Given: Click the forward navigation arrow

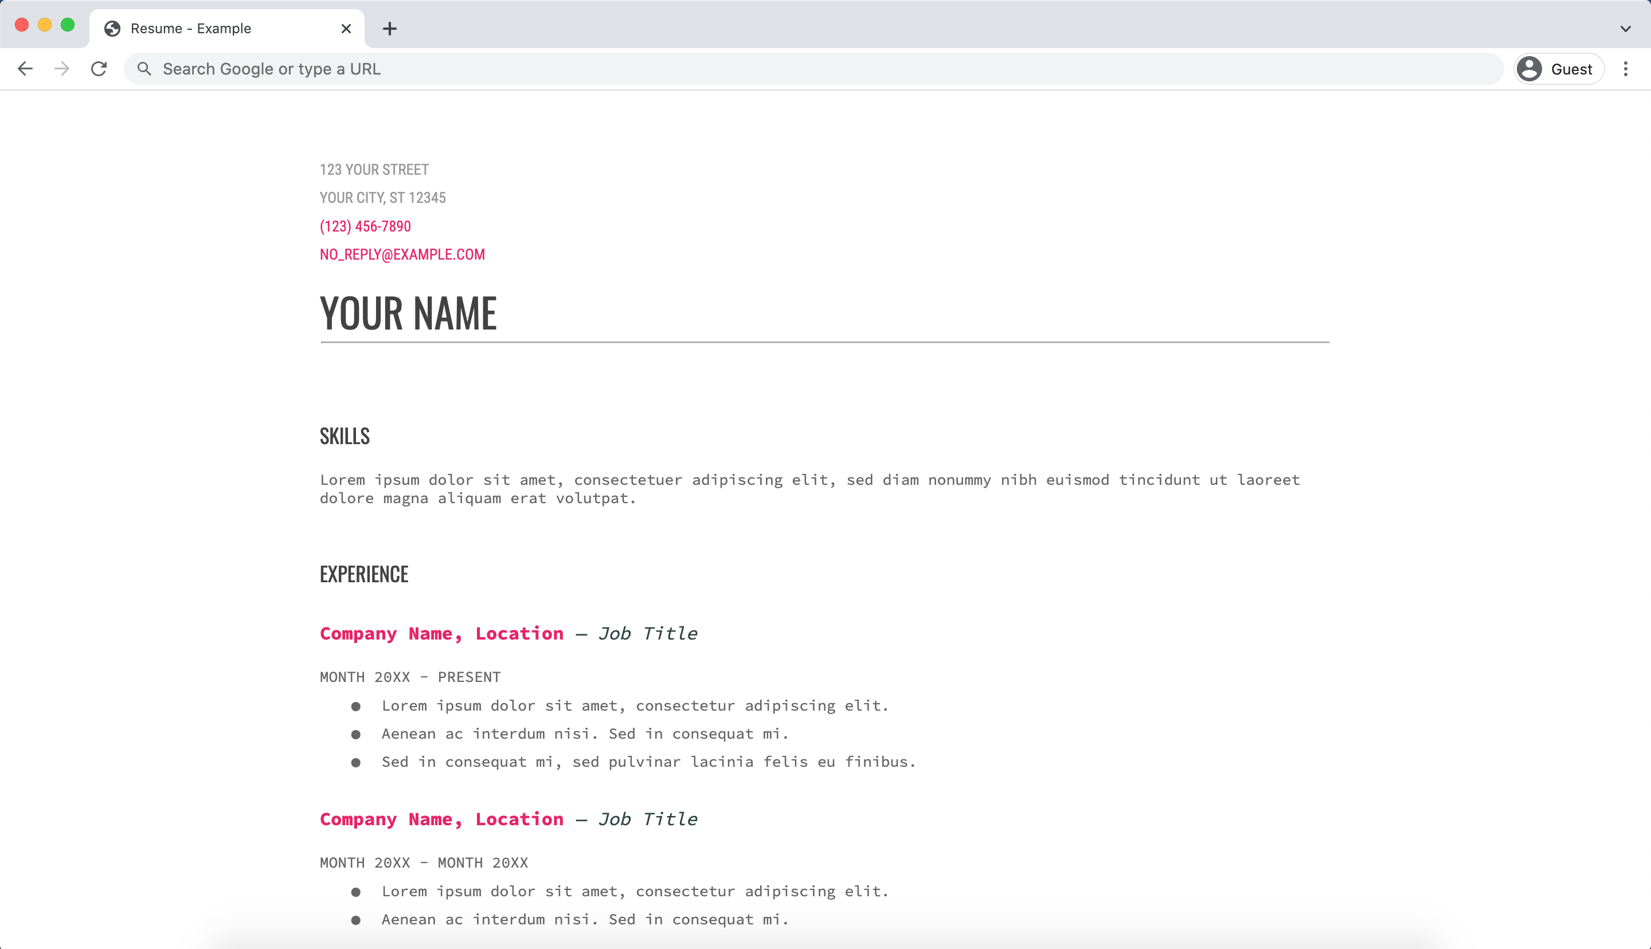Looking at the screenshot, I should pos(62,68).
